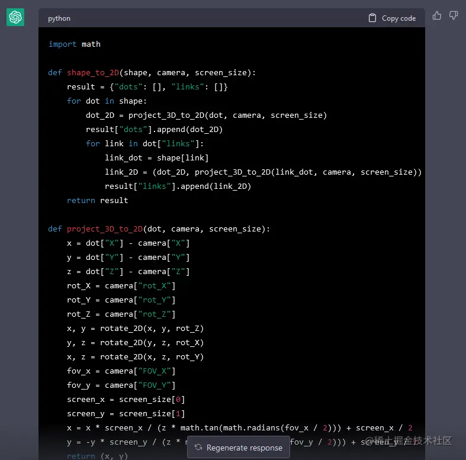This screenshot has width=466, height=460.
Task: Click 'rot_Z = camera["rot_Z"]' line
Action: coord(121,314)
